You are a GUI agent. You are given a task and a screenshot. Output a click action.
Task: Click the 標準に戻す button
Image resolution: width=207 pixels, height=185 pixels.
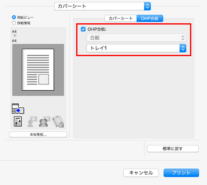coord(173,149)
